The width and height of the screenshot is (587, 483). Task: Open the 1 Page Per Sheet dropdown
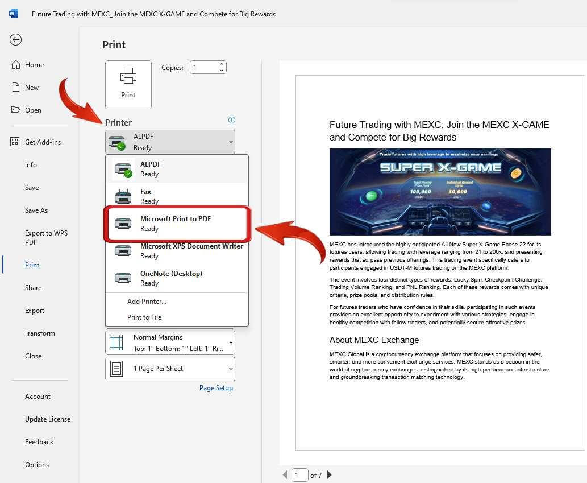[x=170, y=369]
